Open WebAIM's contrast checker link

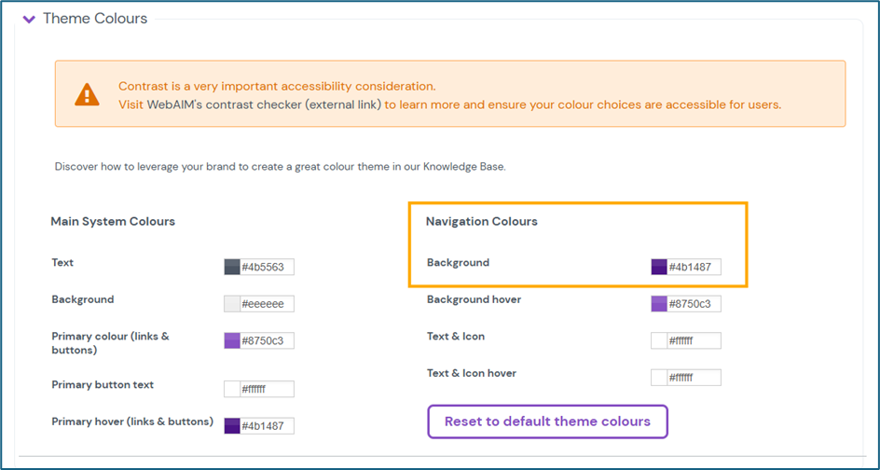[263, 104]
